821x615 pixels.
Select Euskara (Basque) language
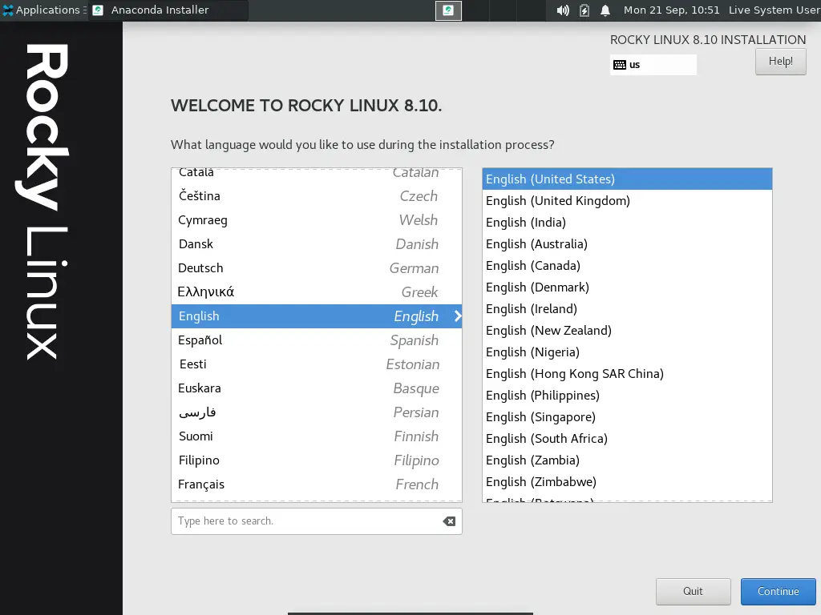(x=316, y=388)
